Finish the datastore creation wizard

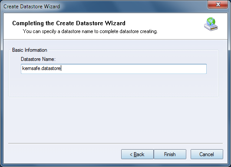click(x=170, y=154)
